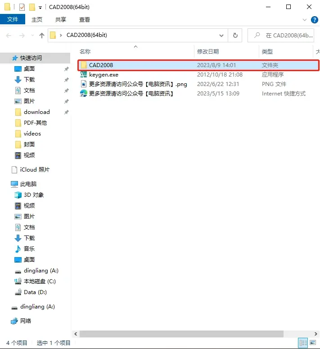
Task: Open 下载 under Quick access
Action: (x=29, y=80)
